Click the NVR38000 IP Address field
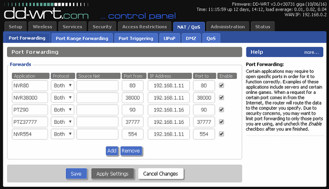Viewport: 329px width, 189px height. [169, 98]
